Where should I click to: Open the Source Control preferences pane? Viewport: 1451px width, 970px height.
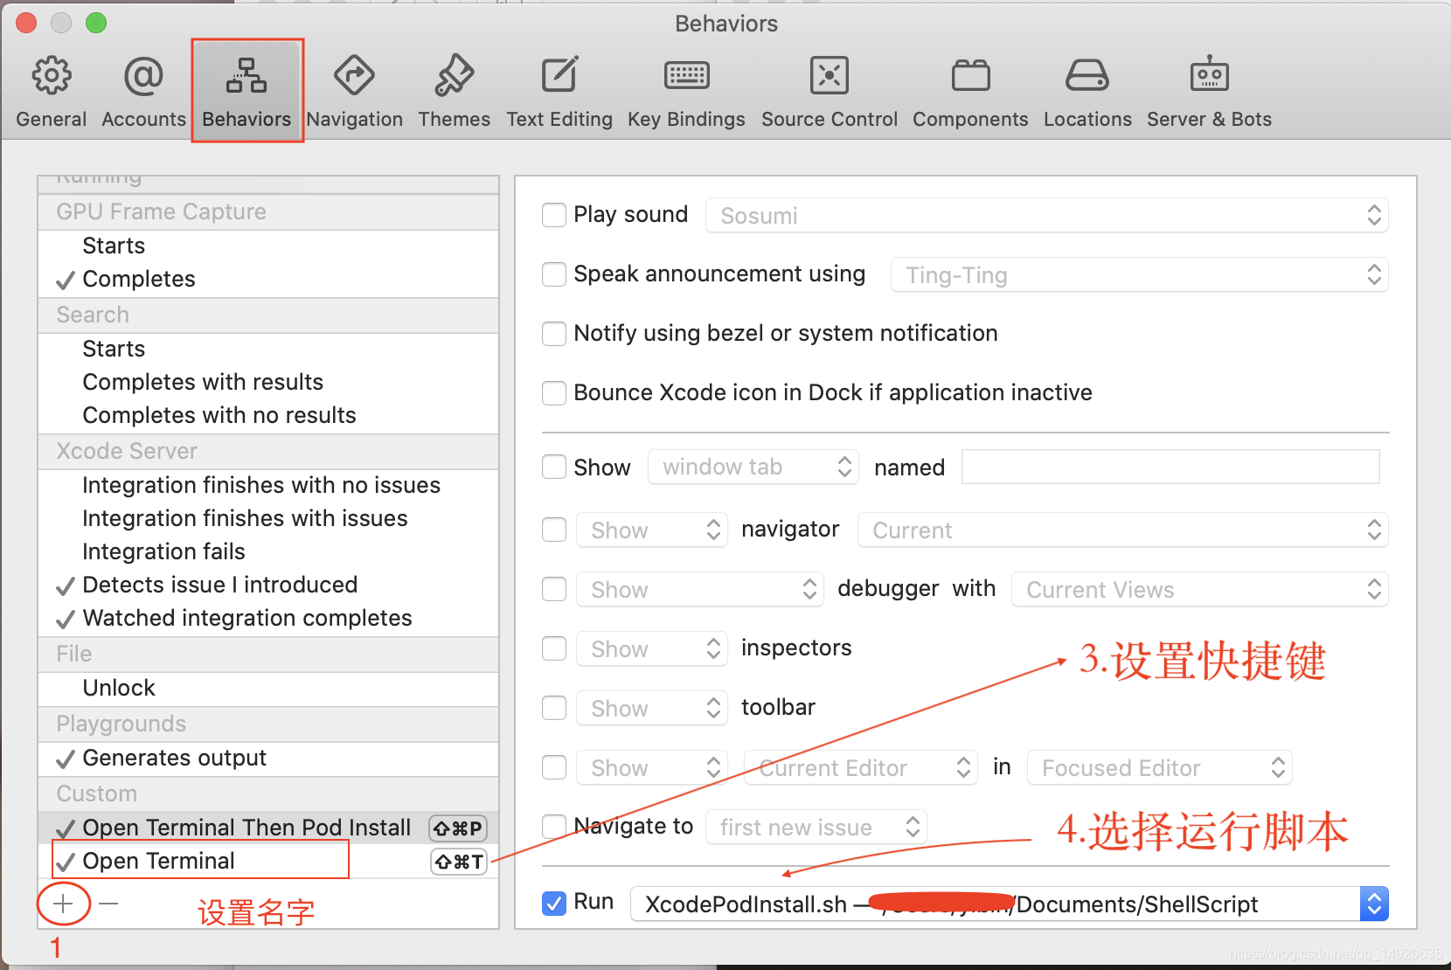[x=829, y=92]
